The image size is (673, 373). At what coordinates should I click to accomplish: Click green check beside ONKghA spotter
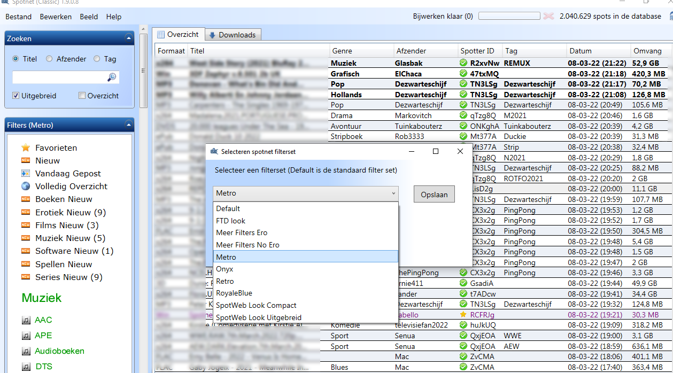tap(463, 126)
